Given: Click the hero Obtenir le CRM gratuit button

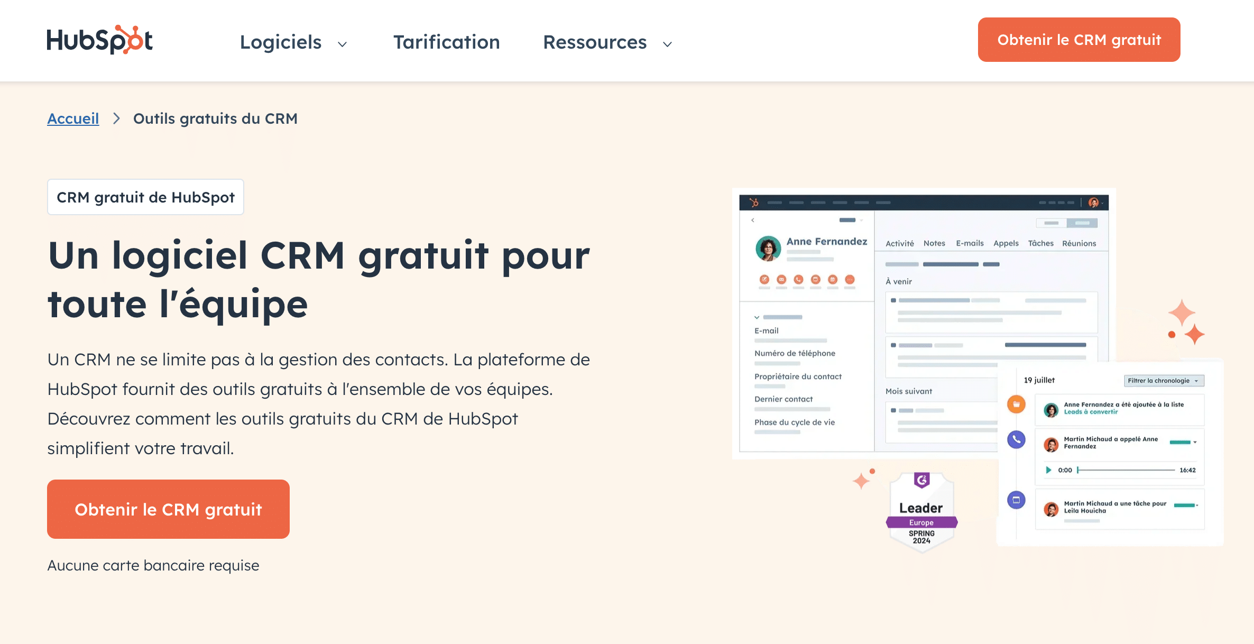Looking at the screenshot, I should [168, 509].
